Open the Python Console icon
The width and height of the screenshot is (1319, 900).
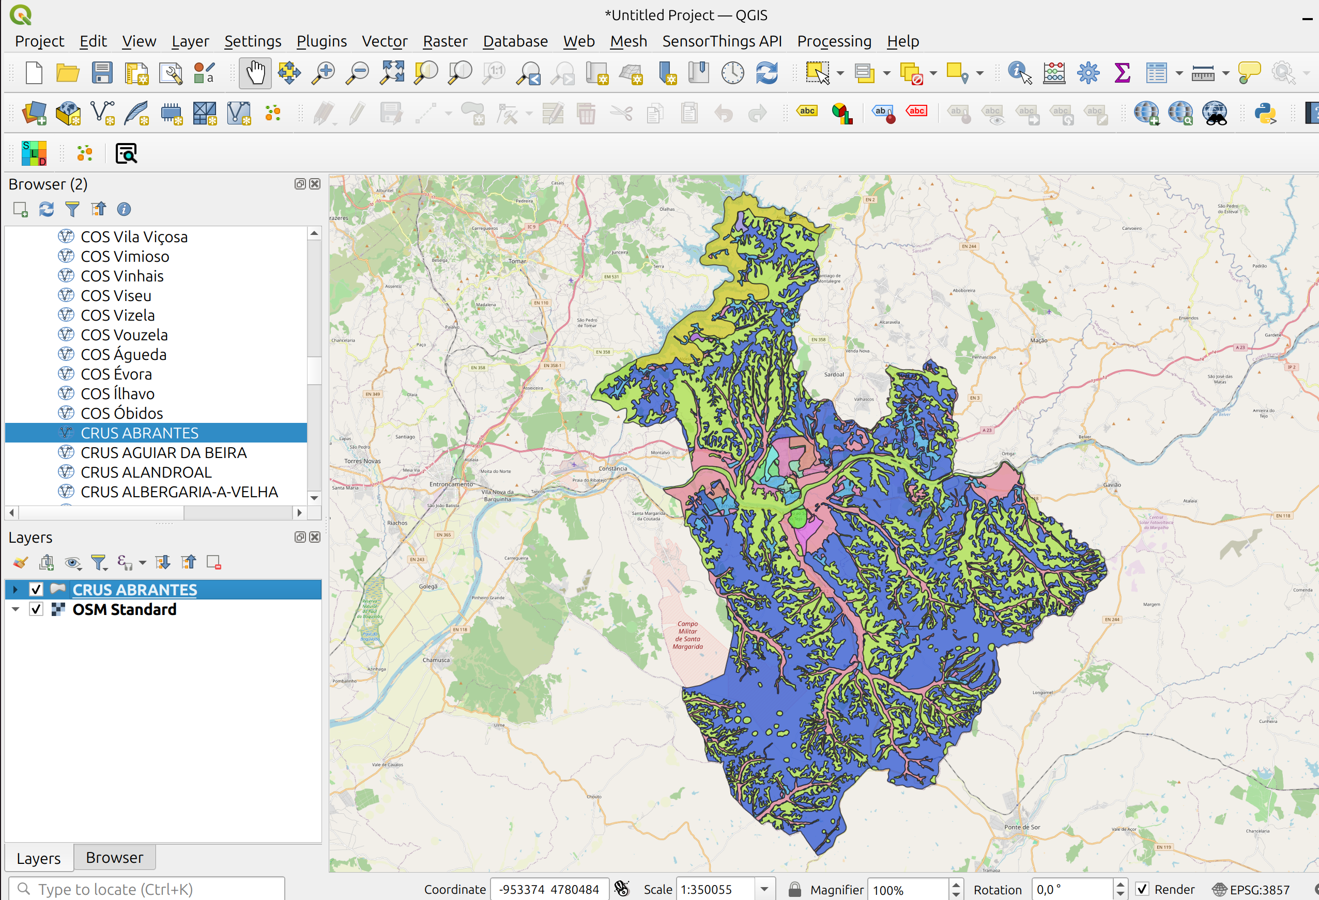pyautogui.click(x=1265, y=113)
